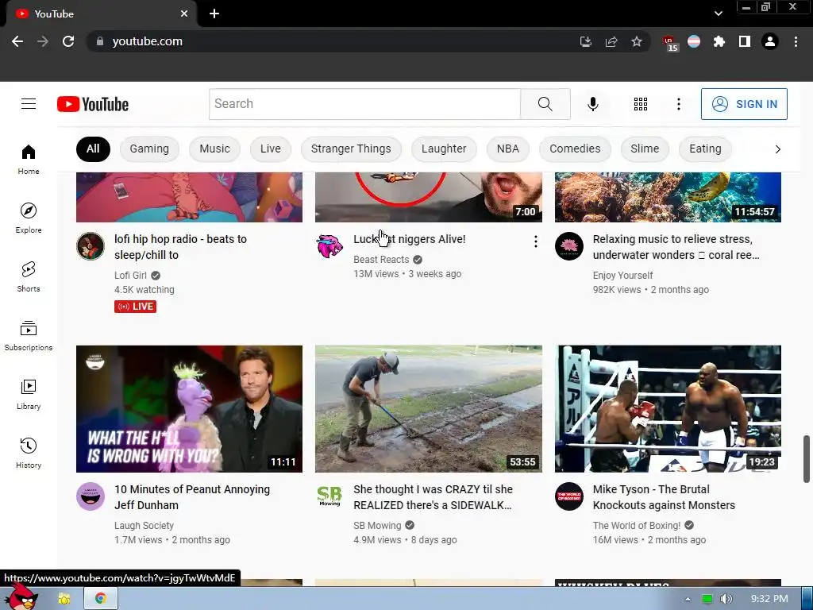Image resolution: width=813 pixels, height=610 pixels.
Task: Click the search magnifier button
Action: coord(545,104)
